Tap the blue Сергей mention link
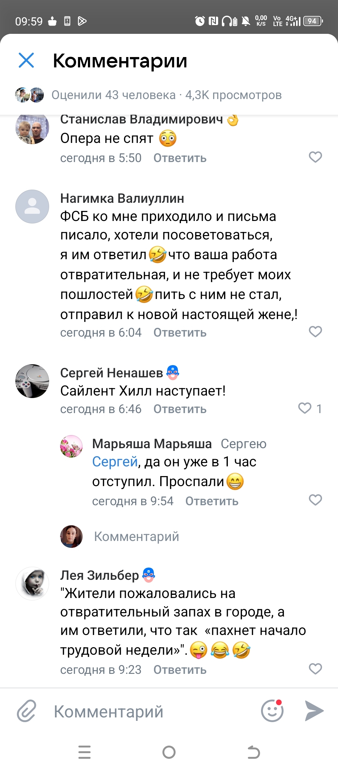This screenshot has height=771, width=338. (x=115, y=462)
